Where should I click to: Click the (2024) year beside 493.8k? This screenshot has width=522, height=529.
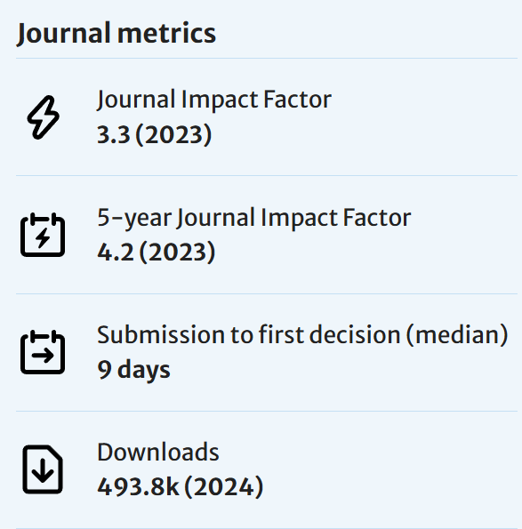pyautogui.click(x=224, y=487)
